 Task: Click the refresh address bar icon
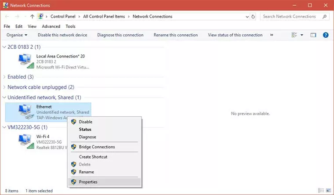[x=253, y=17]
